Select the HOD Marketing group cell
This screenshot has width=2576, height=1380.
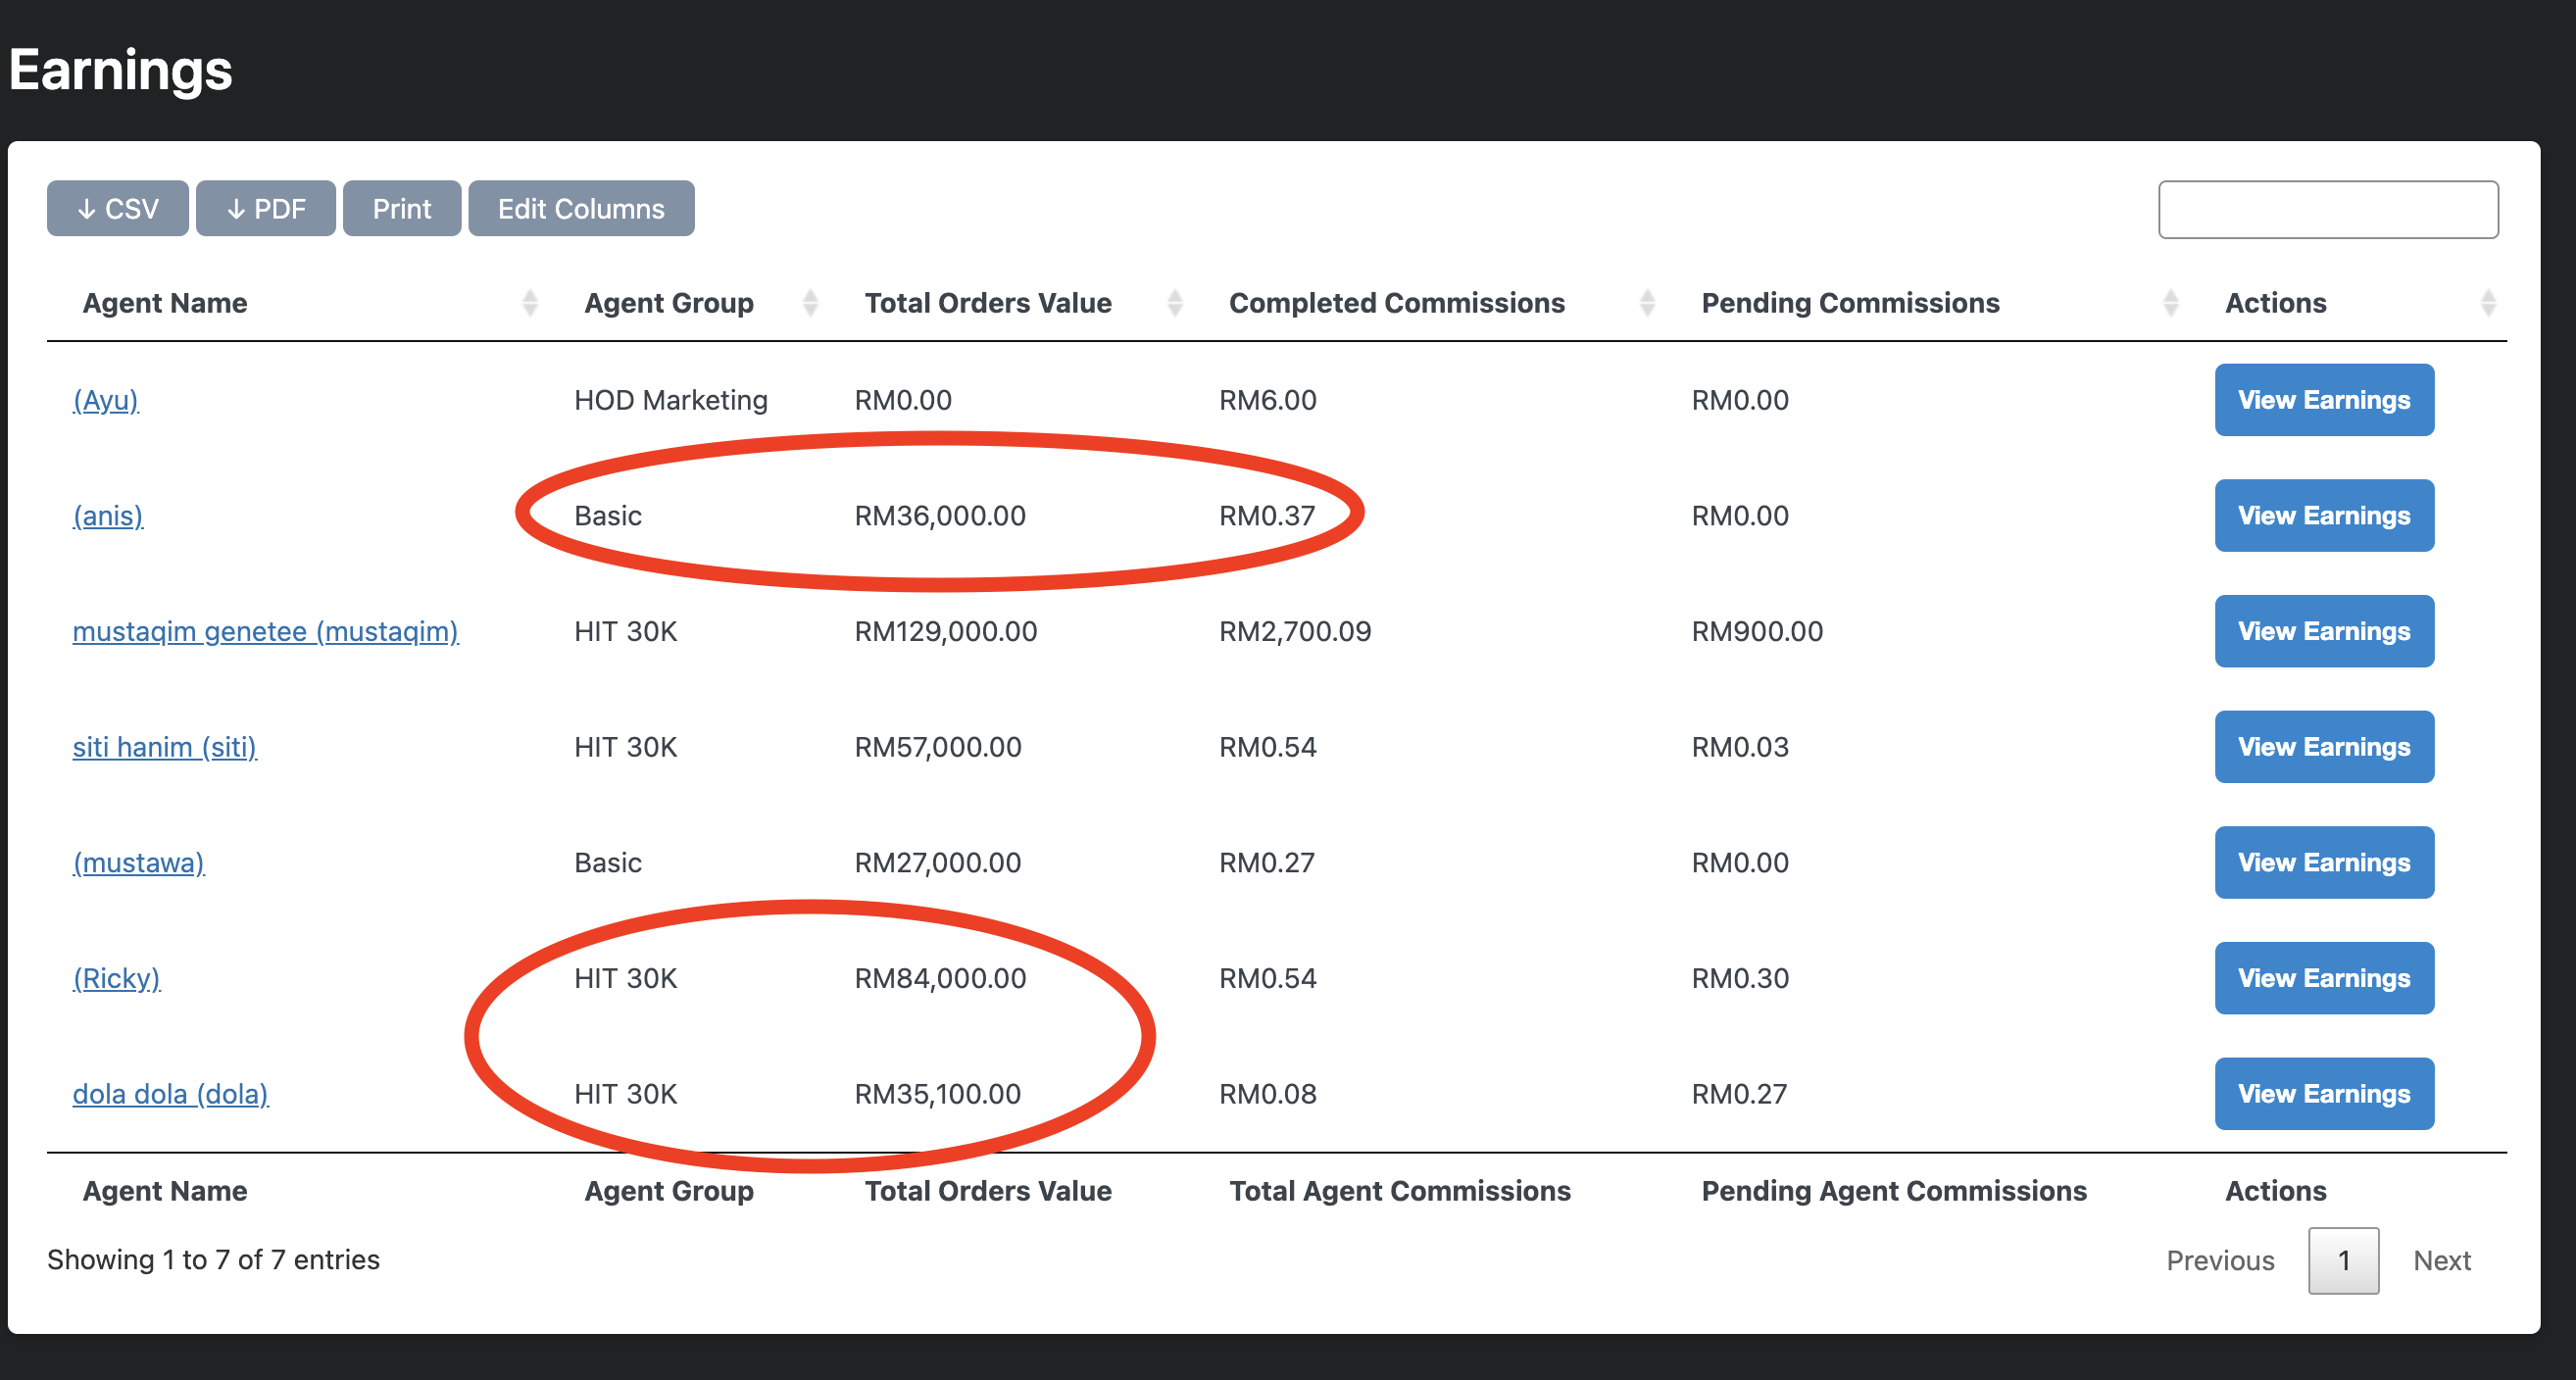pyautogui.click(x=671, y=400)
